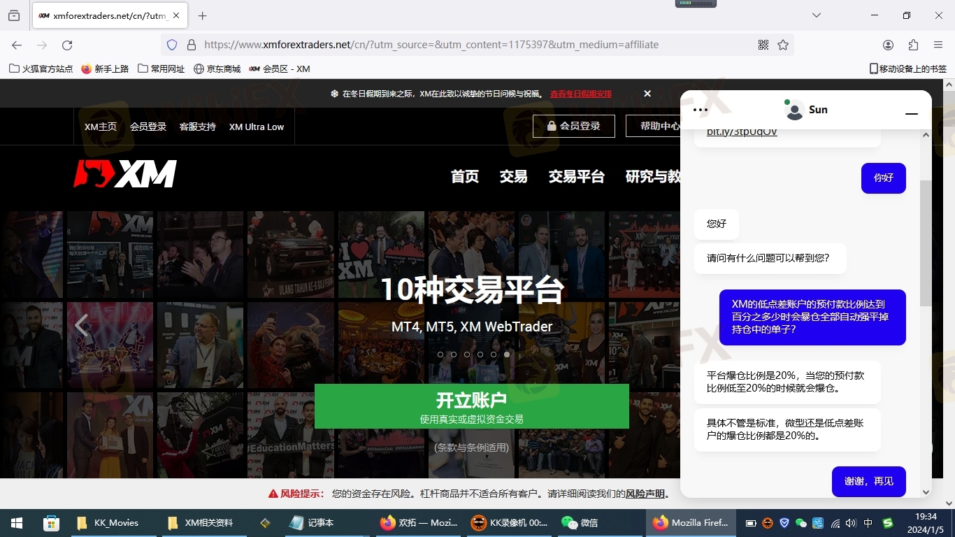Bookmark this page with the star
The image size is (955, 537).
(783, 45)
